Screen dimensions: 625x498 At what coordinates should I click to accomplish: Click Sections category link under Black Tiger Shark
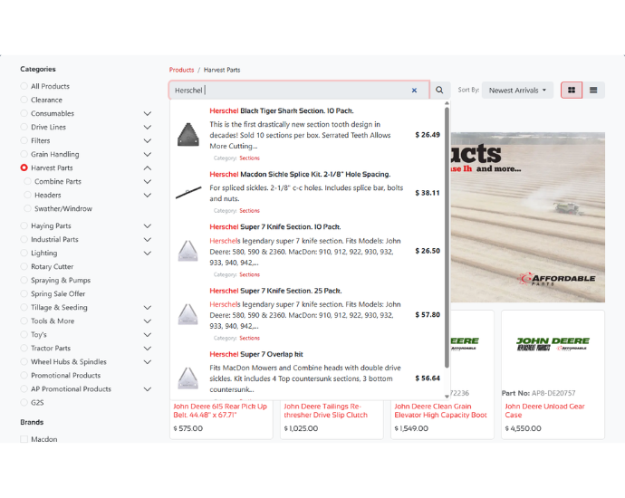point(249,158)
